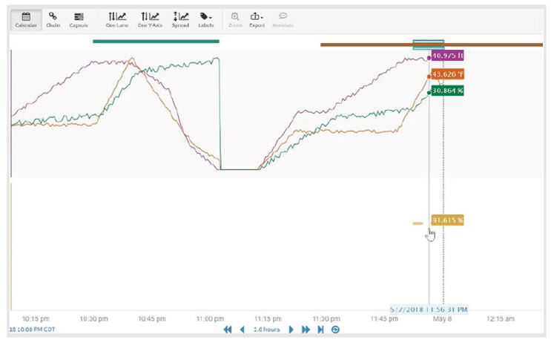
Task: Select the Calendar view button
Action: click(26, 19)
